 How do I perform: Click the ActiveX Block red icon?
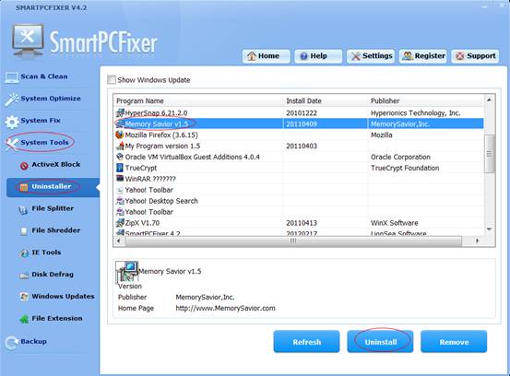(x=24, y=166)
